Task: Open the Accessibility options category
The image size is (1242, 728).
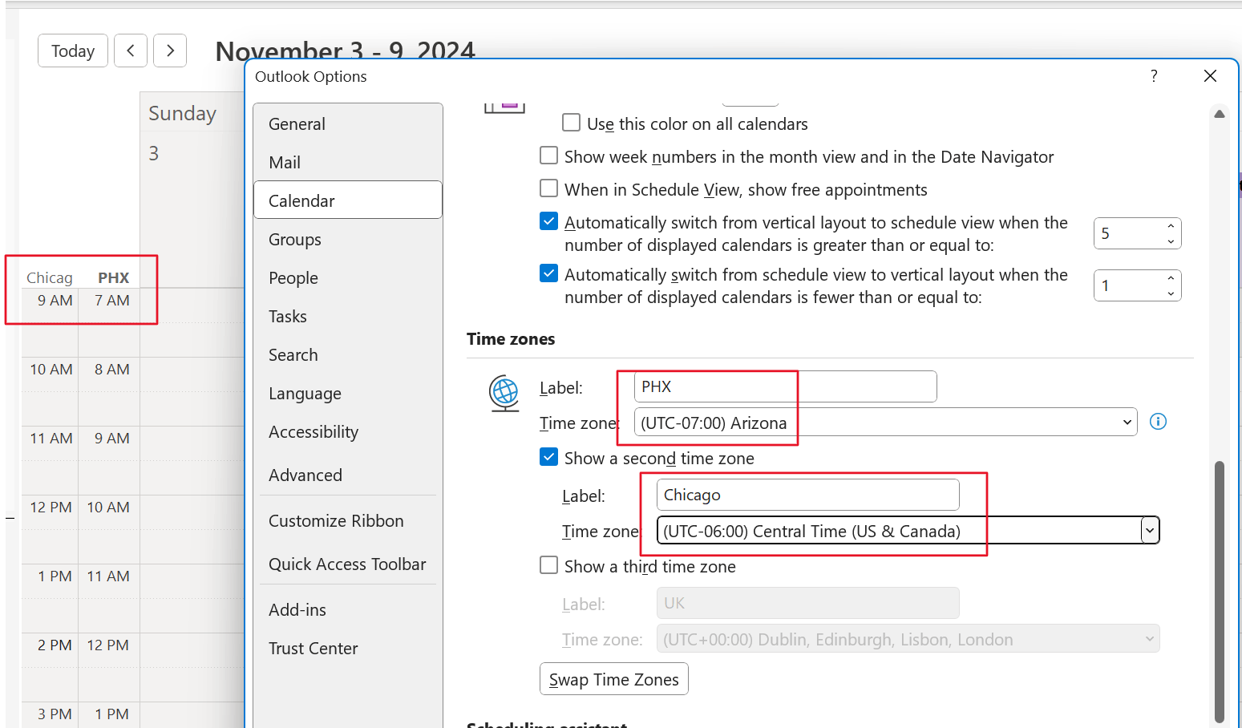Action: tap(348, 432)
